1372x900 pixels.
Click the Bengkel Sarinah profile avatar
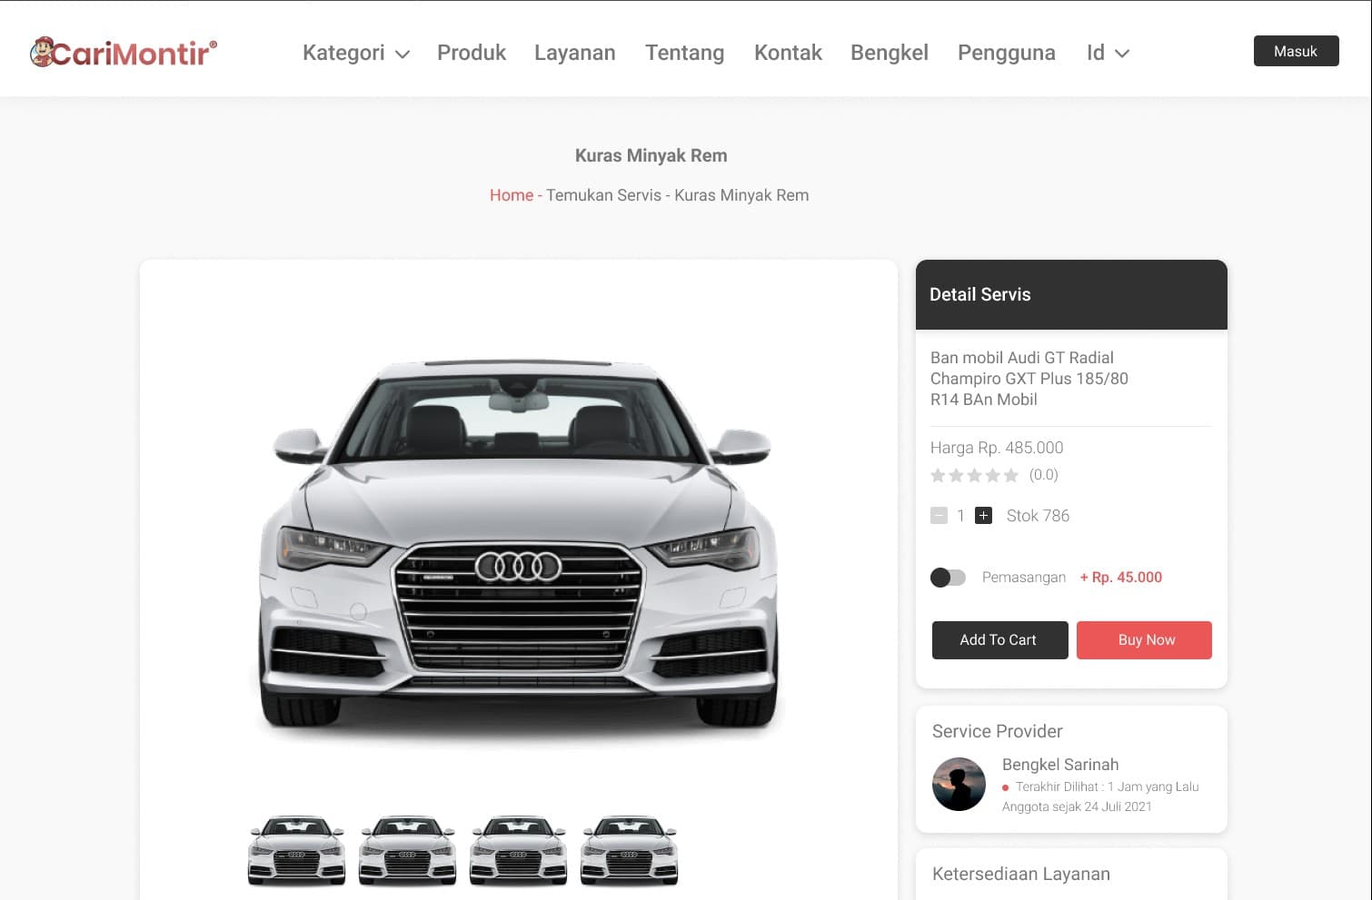(959, 784)
